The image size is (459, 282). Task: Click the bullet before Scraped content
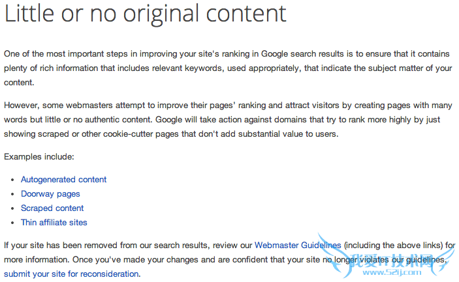[14, 208]
